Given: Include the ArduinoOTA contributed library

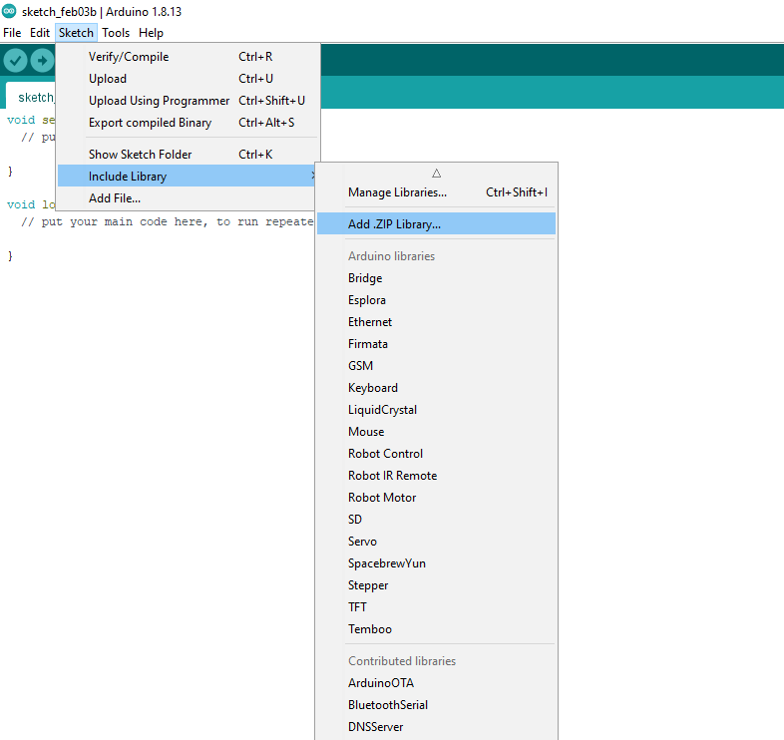Looking at the screenshot, I should pos(436,683).
